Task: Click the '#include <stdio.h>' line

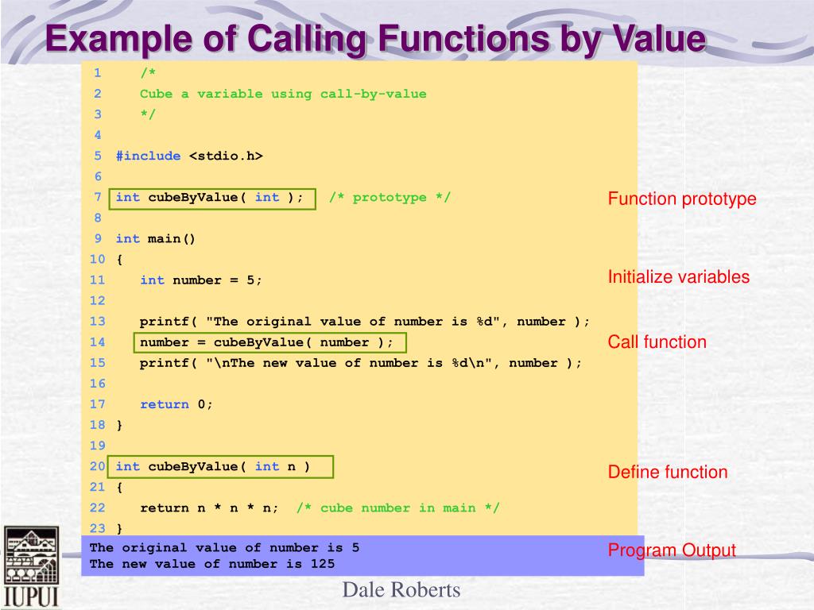Action: coord(189,156)
